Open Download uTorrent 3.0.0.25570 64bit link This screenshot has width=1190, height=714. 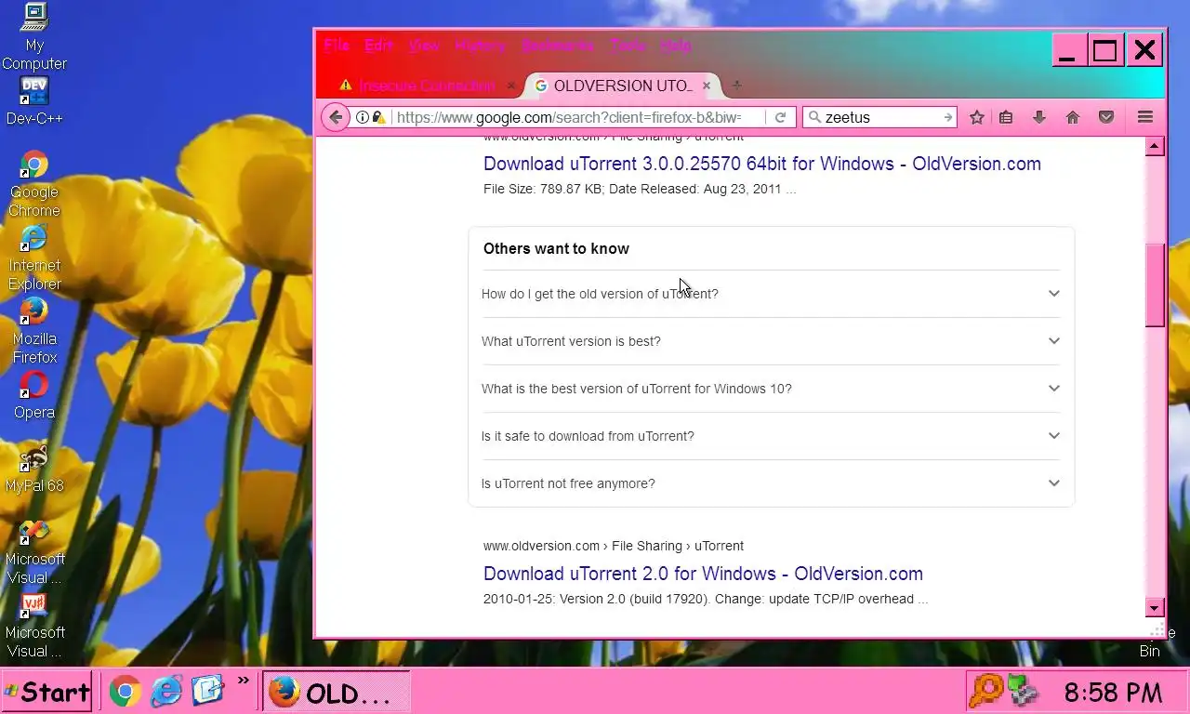point(762,164)
